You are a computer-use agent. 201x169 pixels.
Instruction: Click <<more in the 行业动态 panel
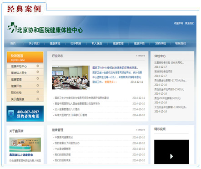click(x=140, y=56)
